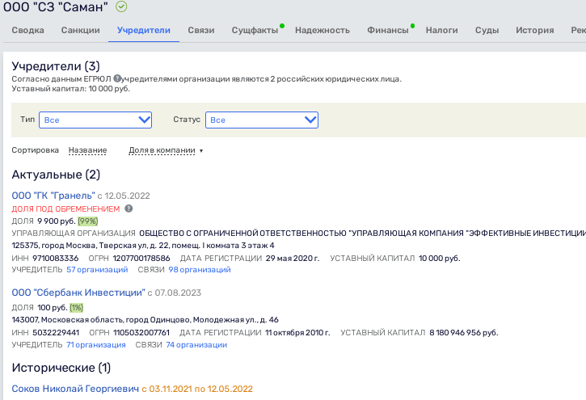Click ОГРН value 1207700178586
Screen dimensions: 586x400
coord(141,259)
